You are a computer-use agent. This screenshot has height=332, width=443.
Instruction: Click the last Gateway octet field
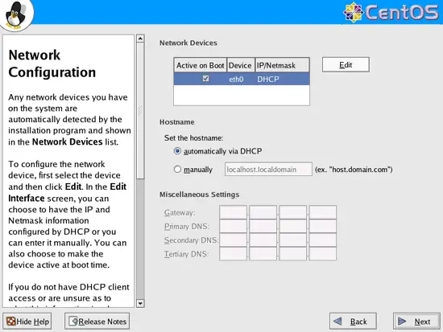coord(323,212)
